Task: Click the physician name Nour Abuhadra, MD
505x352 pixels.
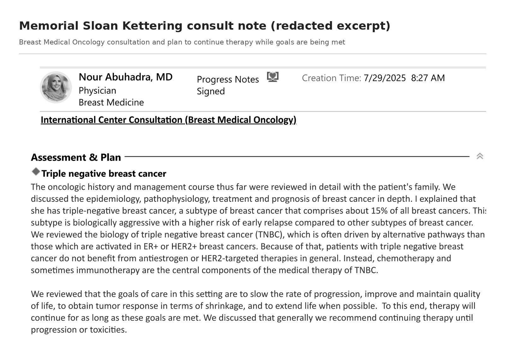Action: [125, 77]
